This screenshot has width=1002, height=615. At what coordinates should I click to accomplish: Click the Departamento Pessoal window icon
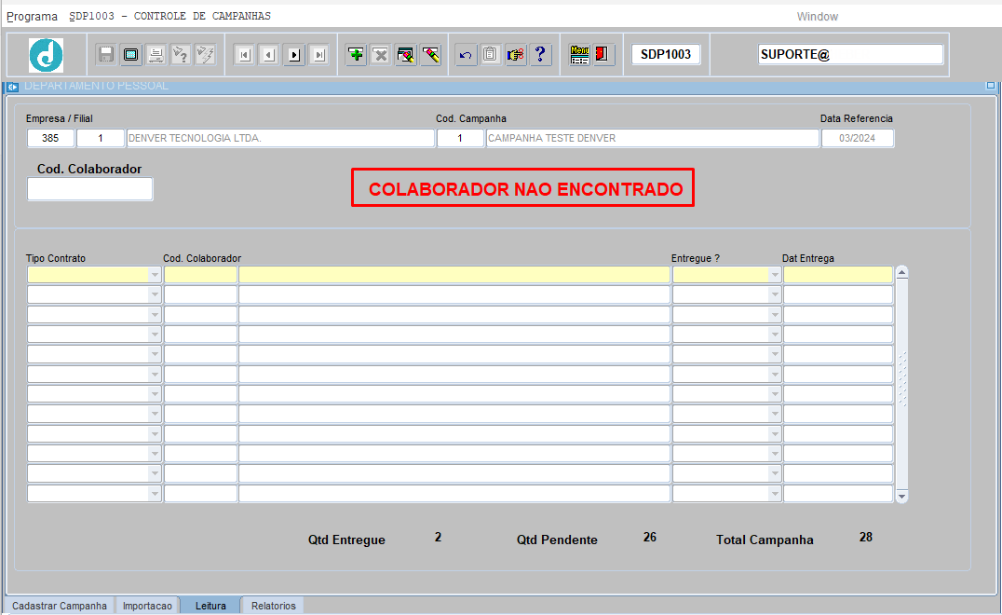(x=13, y=87)
